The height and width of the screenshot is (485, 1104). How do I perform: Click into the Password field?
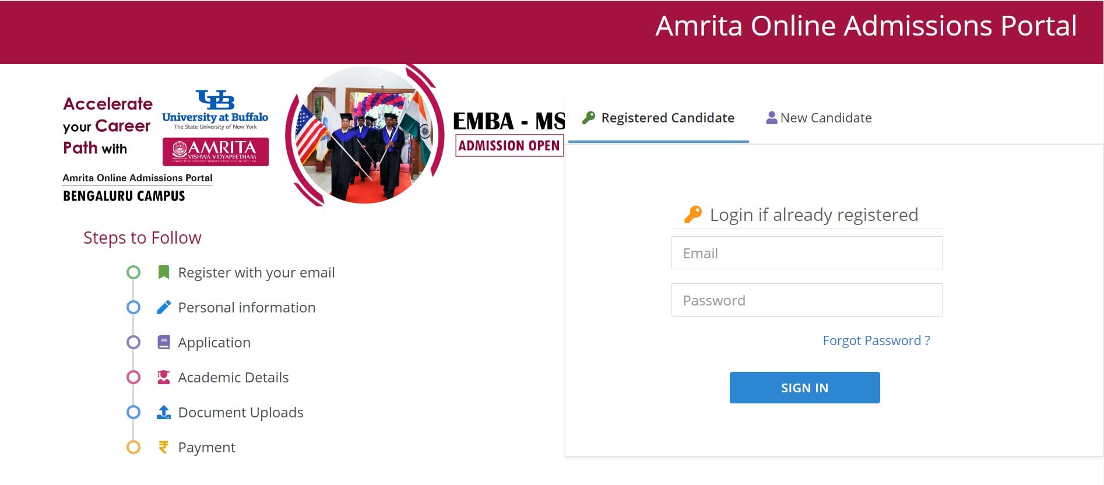click(x=807, y=300)
